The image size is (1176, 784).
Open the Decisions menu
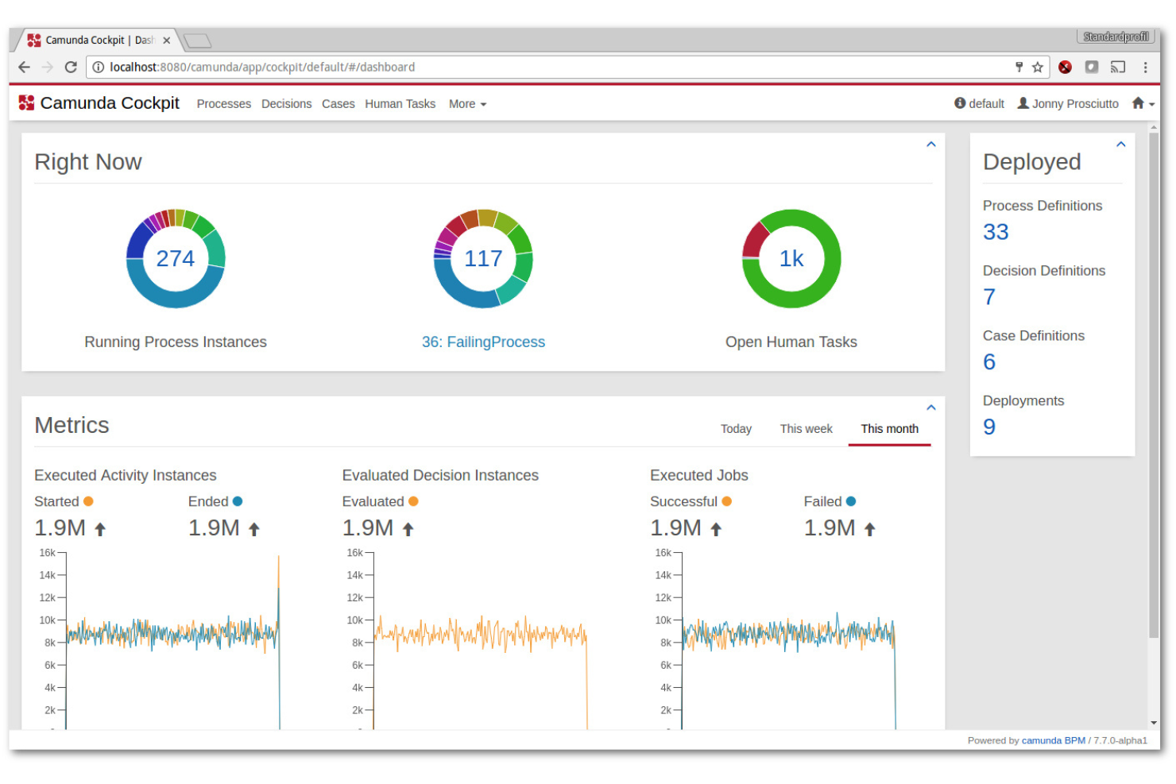pyautogui.click(x=287, y=104)
